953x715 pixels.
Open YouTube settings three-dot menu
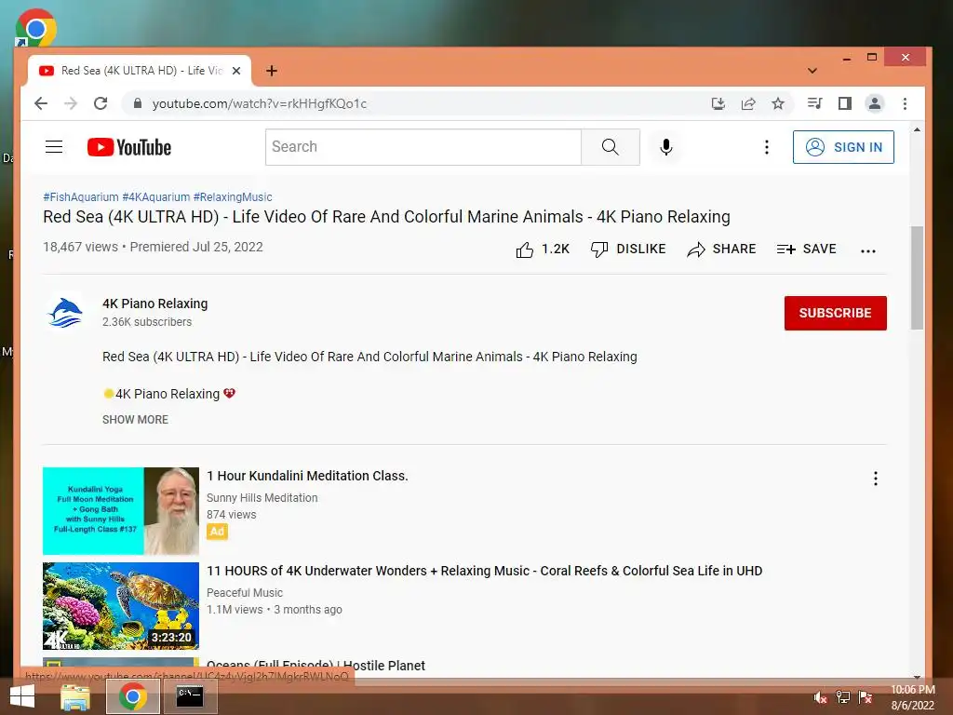coord(767,147)
